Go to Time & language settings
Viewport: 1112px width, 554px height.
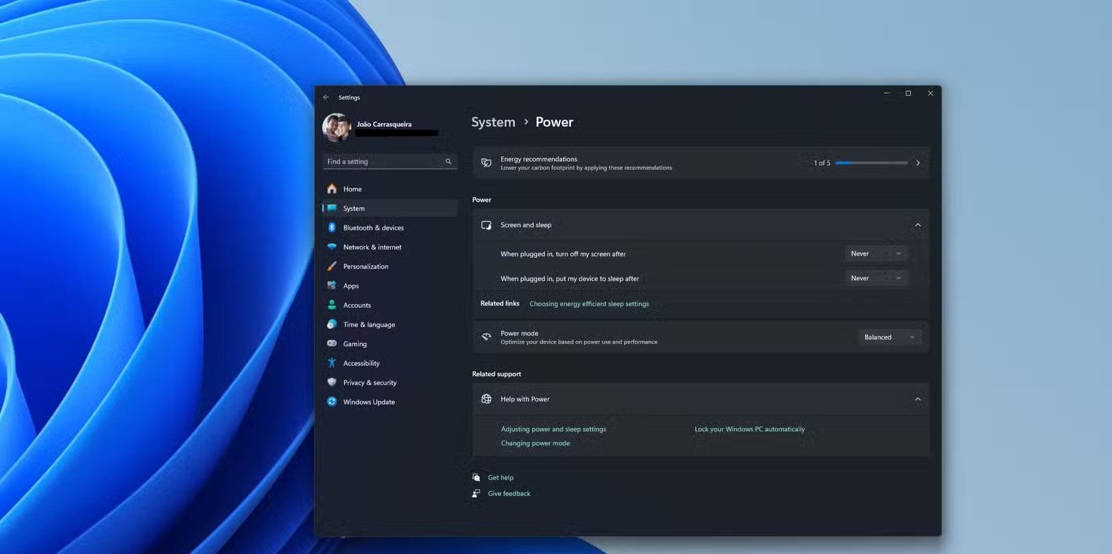(x=369, y=325)
